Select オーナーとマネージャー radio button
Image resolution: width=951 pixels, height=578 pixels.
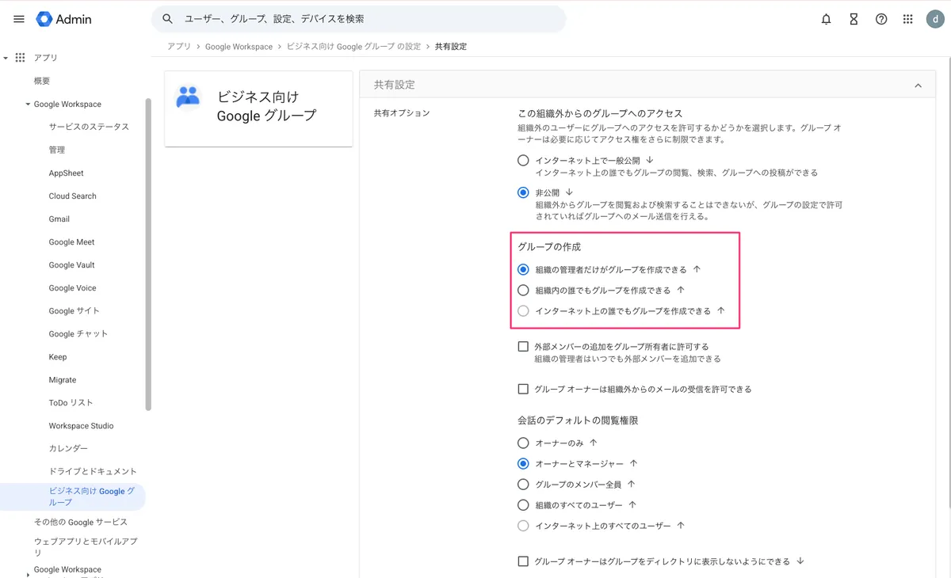[x=523, y=463]
